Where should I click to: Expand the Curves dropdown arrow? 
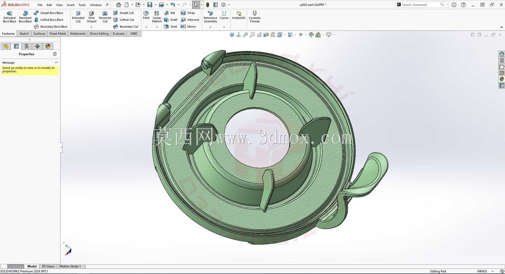[224, 27]
